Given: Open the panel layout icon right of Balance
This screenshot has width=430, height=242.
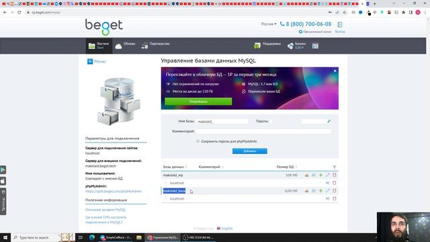Looking at the screenshot, I should [x=315, y=46].
